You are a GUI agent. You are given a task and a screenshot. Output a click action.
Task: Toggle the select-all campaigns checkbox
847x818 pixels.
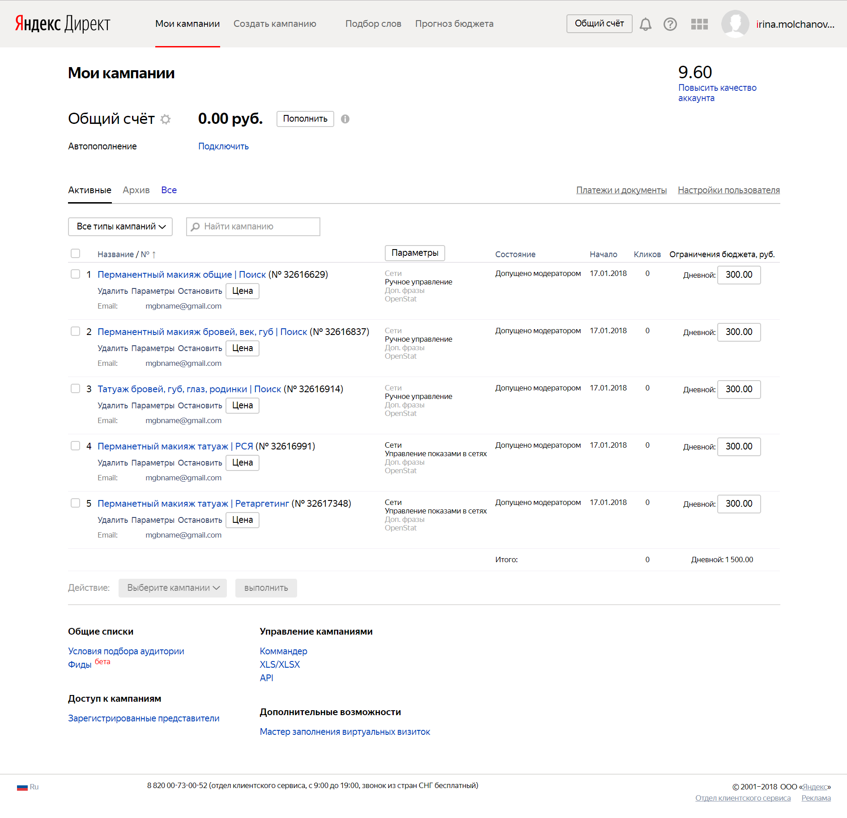(76, 254)
